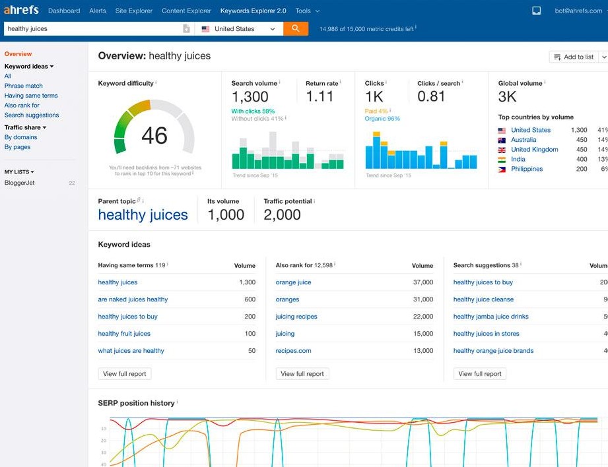Image resolution: width=608 pixels, height=467 pixels.
Task: Open the notifications inbox icon
Action: coord(536,11)
